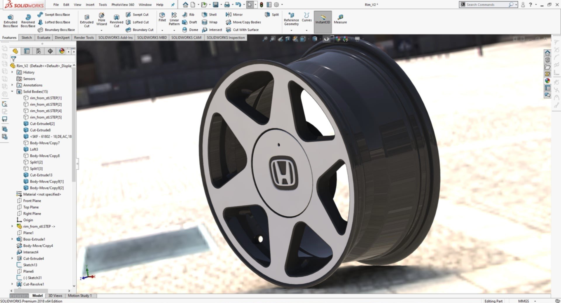Open the Appearances task pane tab
Screen dimensions: 561x303
tap(548, 81)
